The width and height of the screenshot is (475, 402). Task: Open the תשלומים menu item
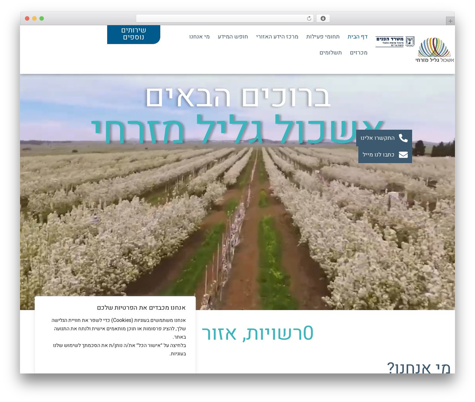331,53
